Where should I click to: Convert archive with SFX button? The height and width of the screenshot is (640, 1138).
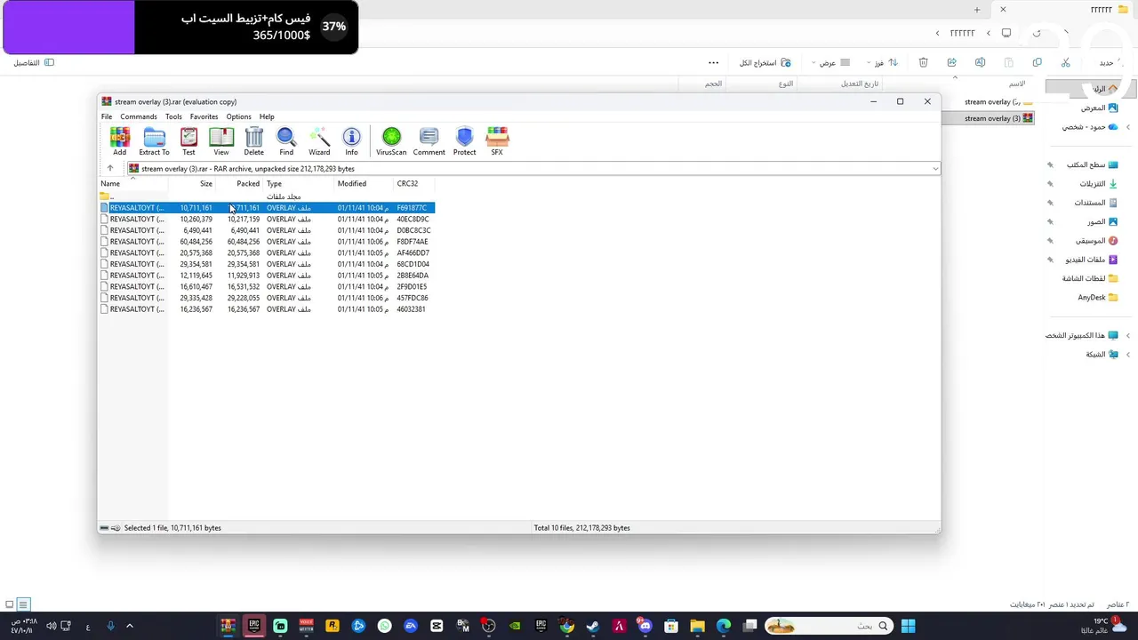click(497, 141)
